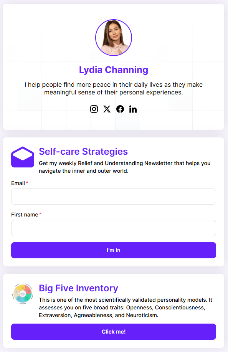Click the purple open-envelope newsletter icon
Image resolution: width=228 pixels, height=352 pixels.
point(23,157)
